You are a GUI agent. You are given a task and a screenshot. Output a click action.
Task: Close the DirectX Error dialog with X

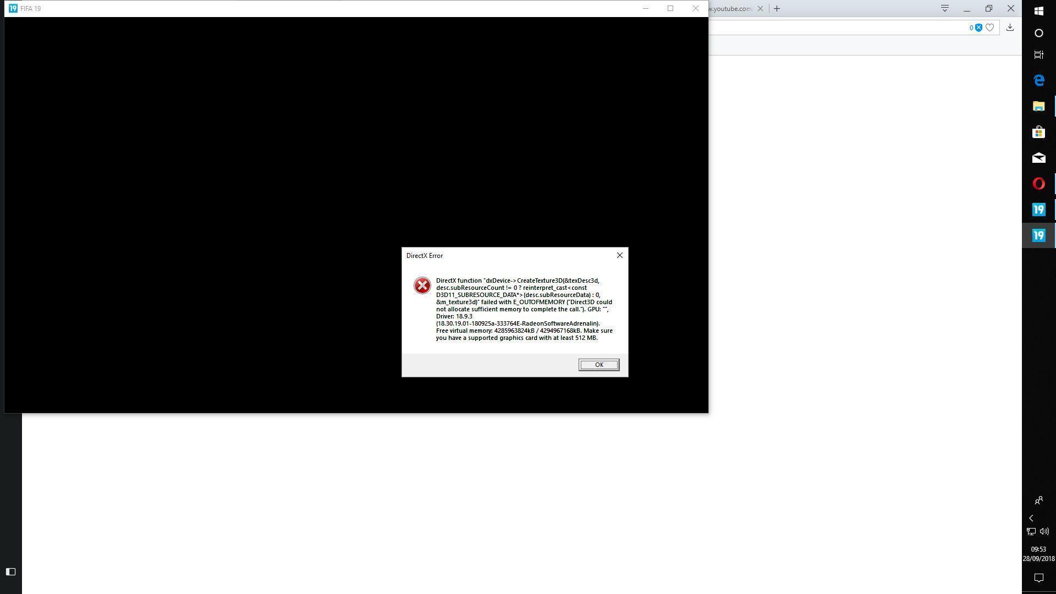pyautogui.click(x=620, y=255)
